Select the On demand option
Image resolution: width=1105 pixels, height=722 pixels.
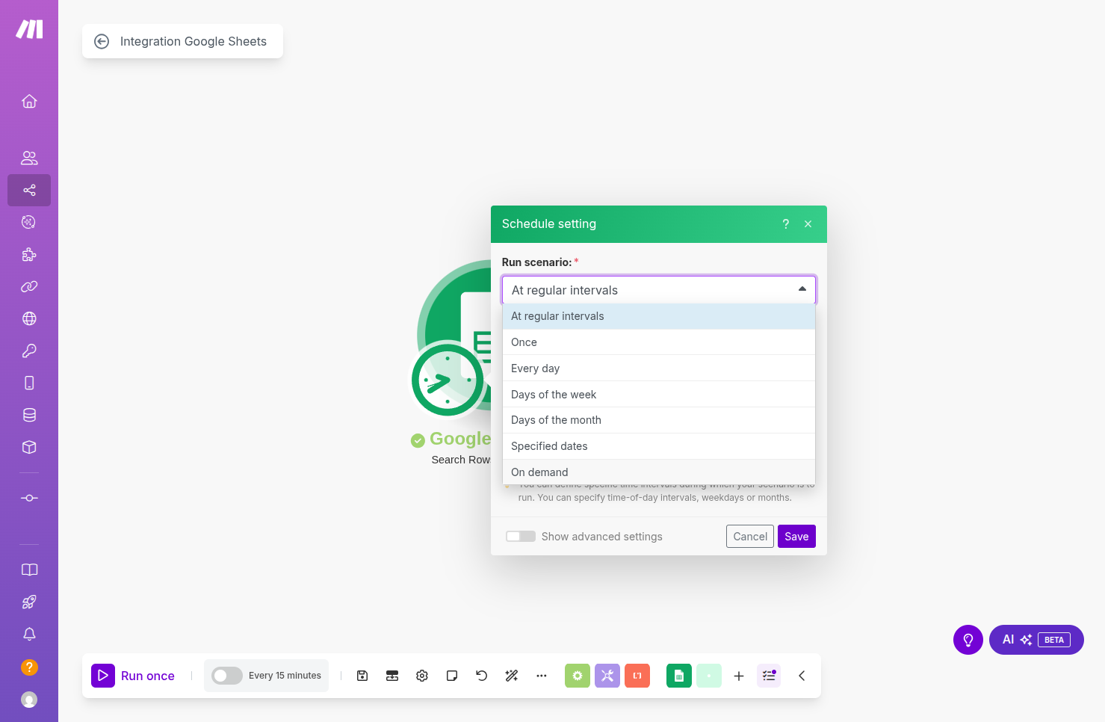tap(659, 472)
